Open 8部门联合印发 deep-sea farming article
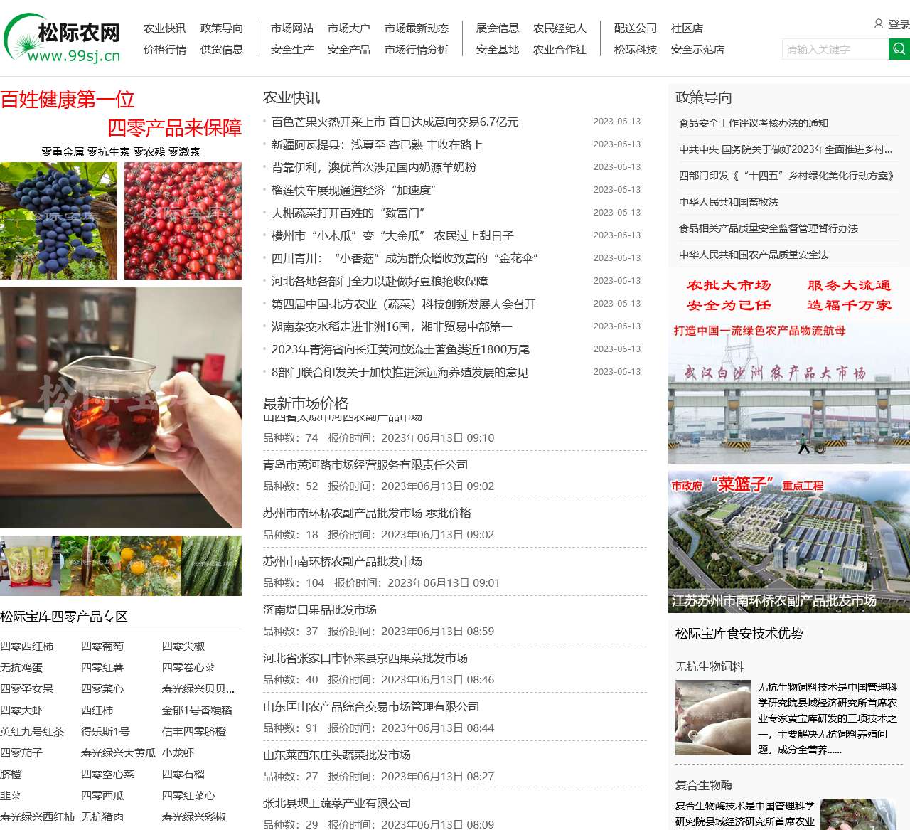This screenshot has height=830, width=910. (x=400, y=373)
